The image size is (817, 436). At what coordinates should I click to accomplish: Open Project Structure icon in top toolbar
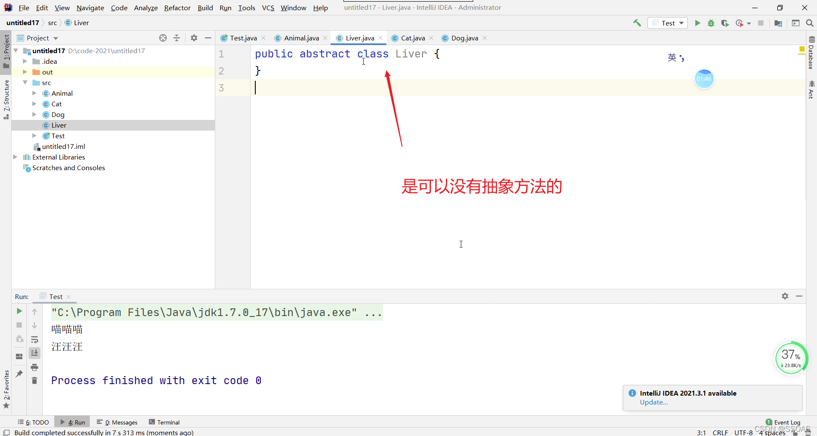pyautogui.click(x=778, y=23)
